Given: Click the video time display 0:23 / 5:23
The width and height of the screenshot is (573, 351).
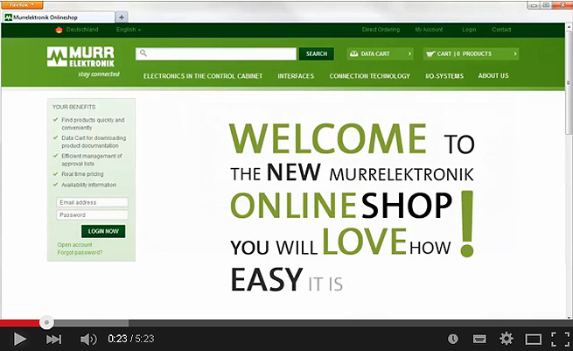Looking at the screenshot, I should tap(131, 339).
